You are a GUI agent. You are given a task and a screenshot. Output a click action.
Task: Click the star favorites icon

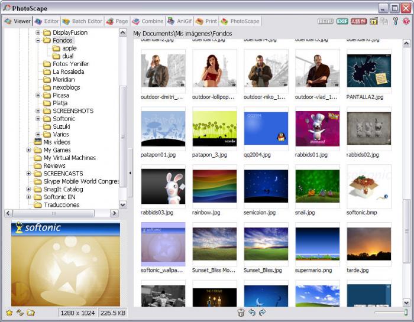(x=9, y=313)
